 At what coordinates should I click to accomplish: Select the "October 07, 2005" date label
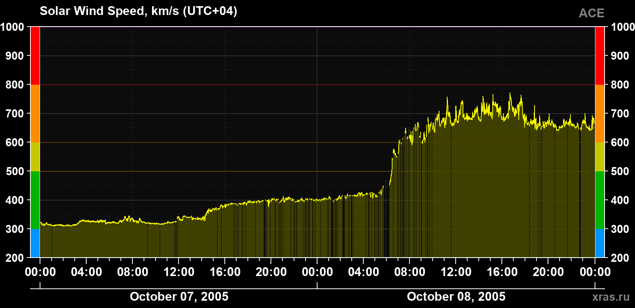pos(179,296)
